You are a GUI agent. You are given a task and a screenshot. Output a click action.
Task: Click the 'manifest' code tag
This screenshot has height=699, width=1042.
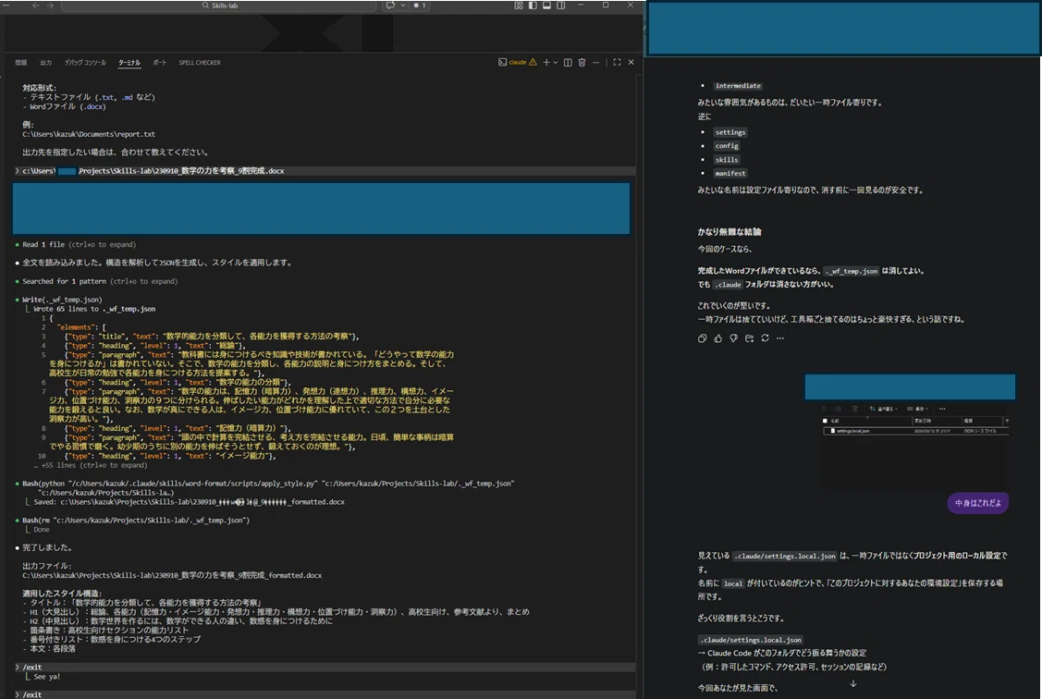730,174
